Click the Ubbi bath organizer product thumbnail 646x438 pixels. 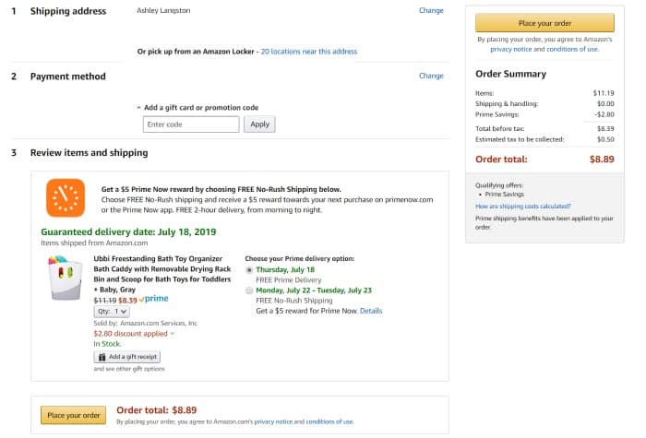pos(66,277)
